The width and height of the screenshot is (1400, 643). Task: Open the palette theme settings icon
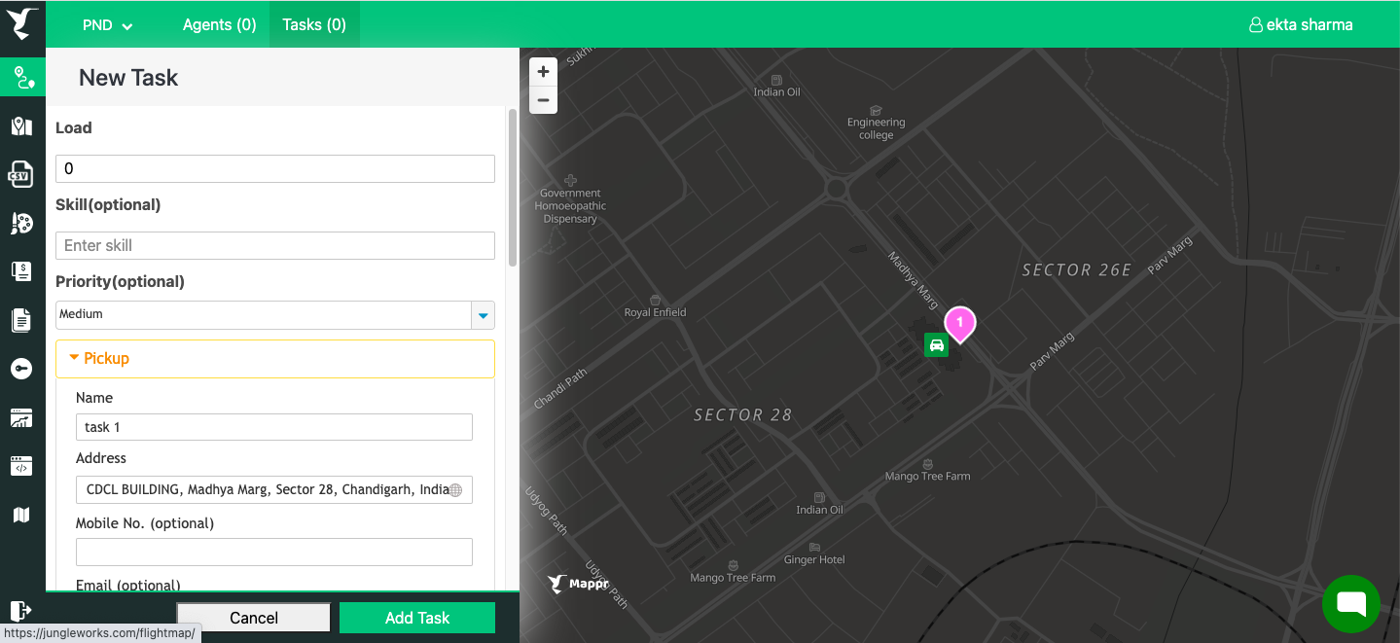[21, 223]
